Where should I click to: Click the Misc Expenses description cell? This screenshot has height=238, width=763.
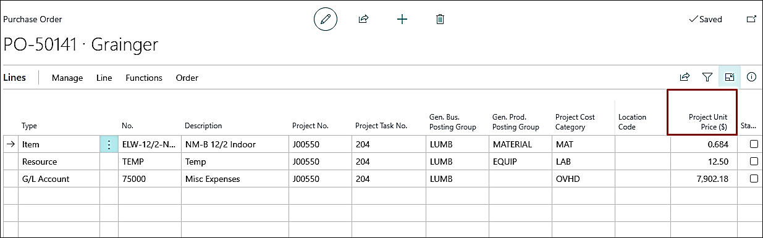(235, 179)
